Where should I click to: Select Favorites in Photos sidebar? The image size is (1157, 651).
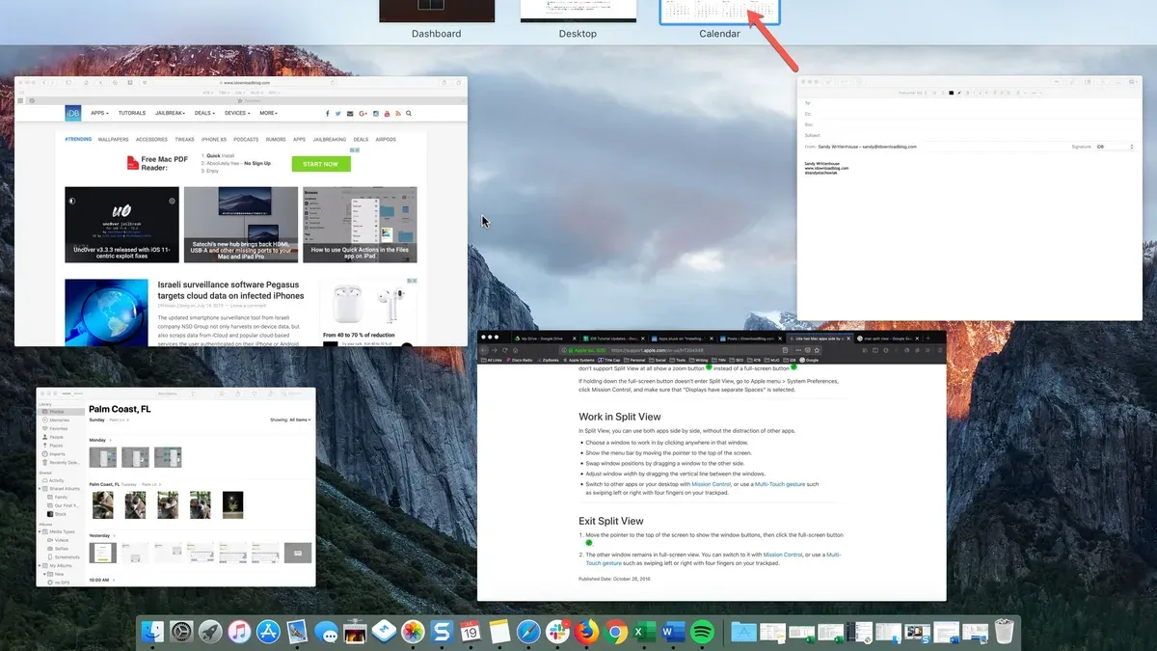[58, 428]
